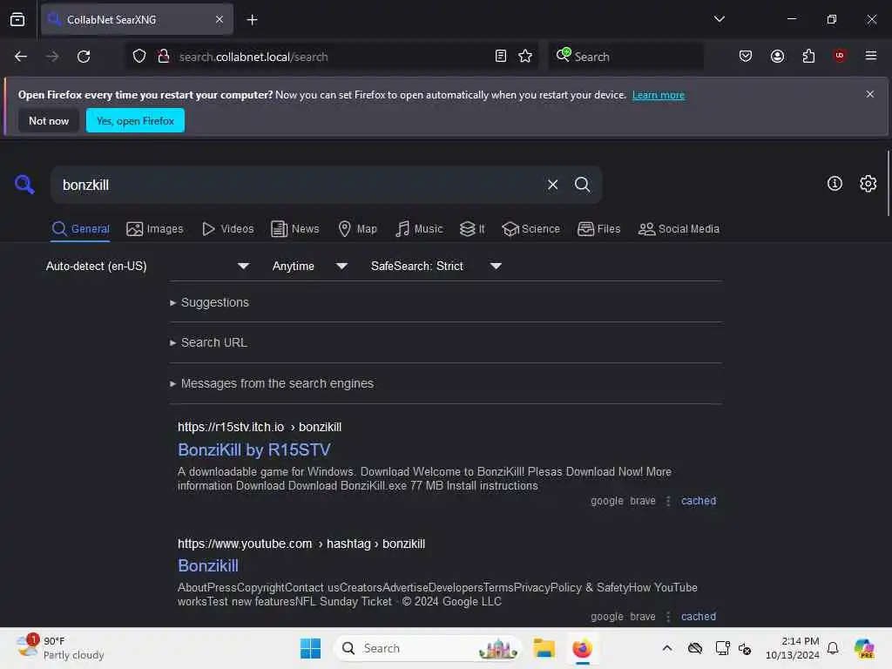Open Firefox View icon at tab strip
892x669 pixels.
pyautogui.click(x=17, y=19)
